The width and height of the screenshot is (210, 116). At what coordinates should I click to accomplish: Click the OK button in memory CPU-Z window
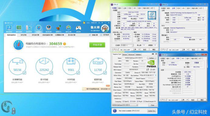coord(202,100)
